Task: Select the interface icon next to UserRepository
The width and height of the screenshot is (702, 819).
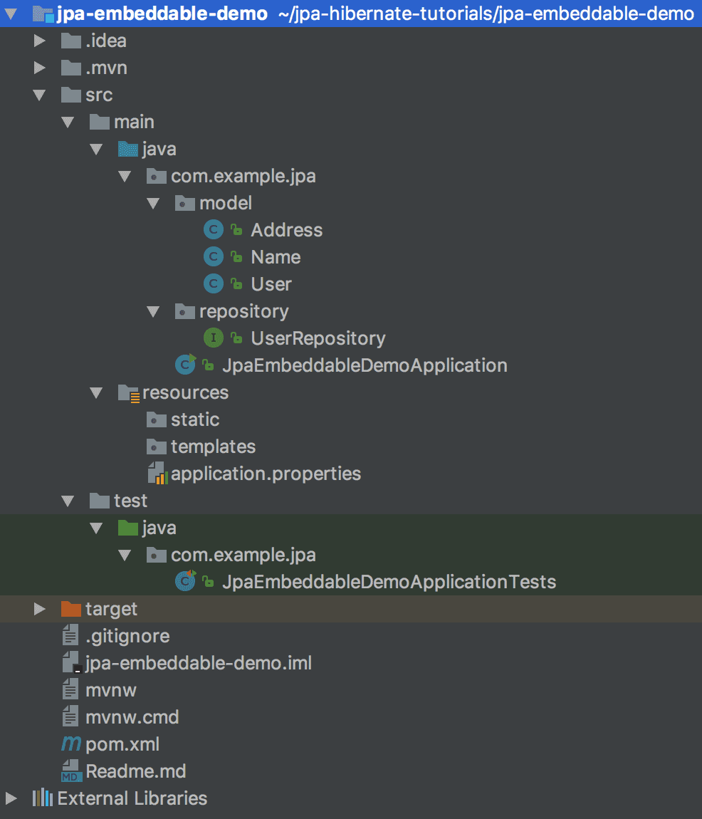Action: coord(213,338)
